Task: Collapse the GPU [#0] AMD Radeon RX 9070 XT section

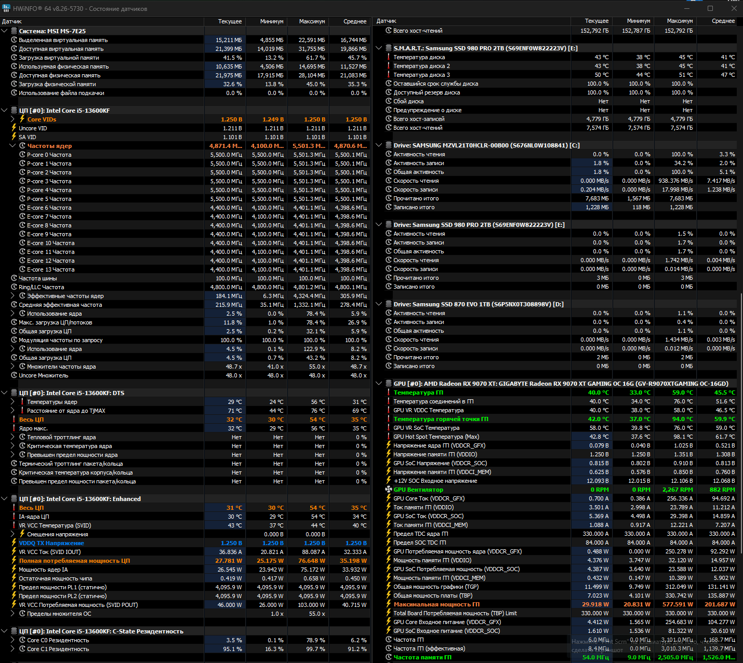Action: pyautogui.click(x=379, y=384)
